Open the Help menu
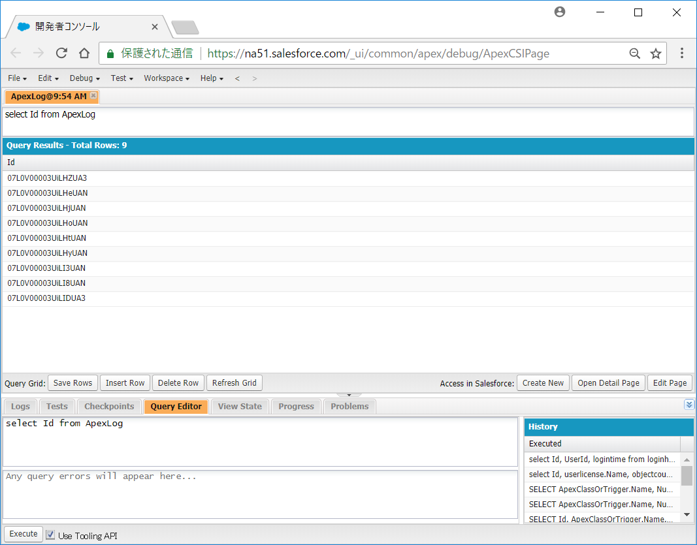The width and height of the screenshot is (697, 545). click(212, 78)
